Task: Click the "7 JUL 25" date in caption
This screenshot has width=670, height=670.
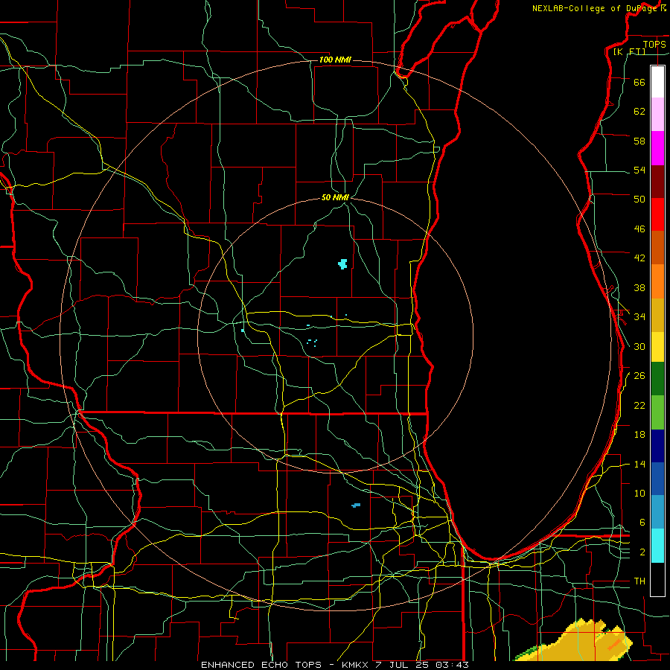Action: (403, 665)
